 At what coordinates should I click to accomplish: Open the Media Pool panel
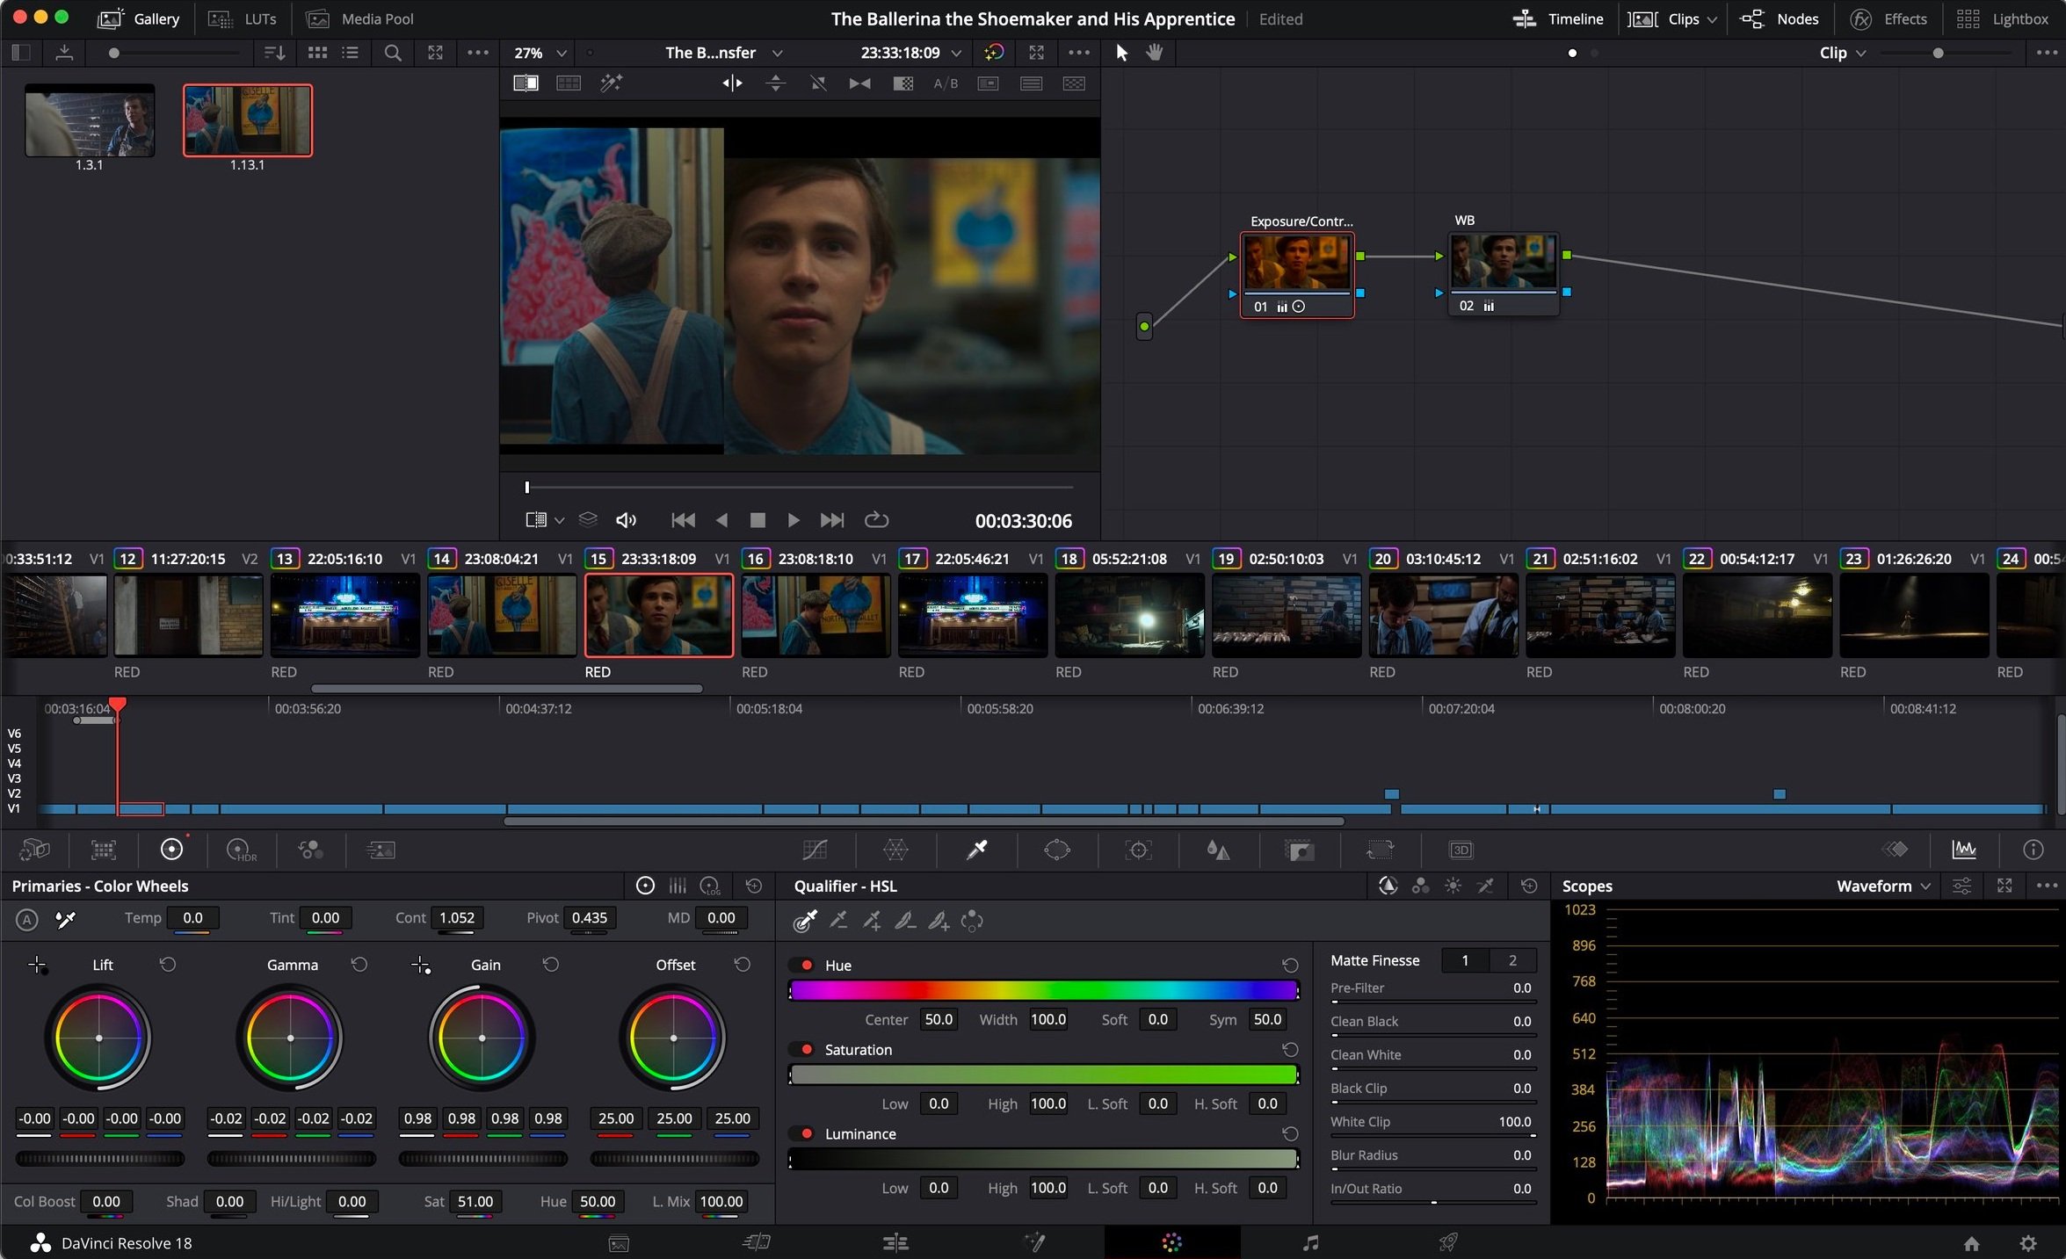point(359,18)
